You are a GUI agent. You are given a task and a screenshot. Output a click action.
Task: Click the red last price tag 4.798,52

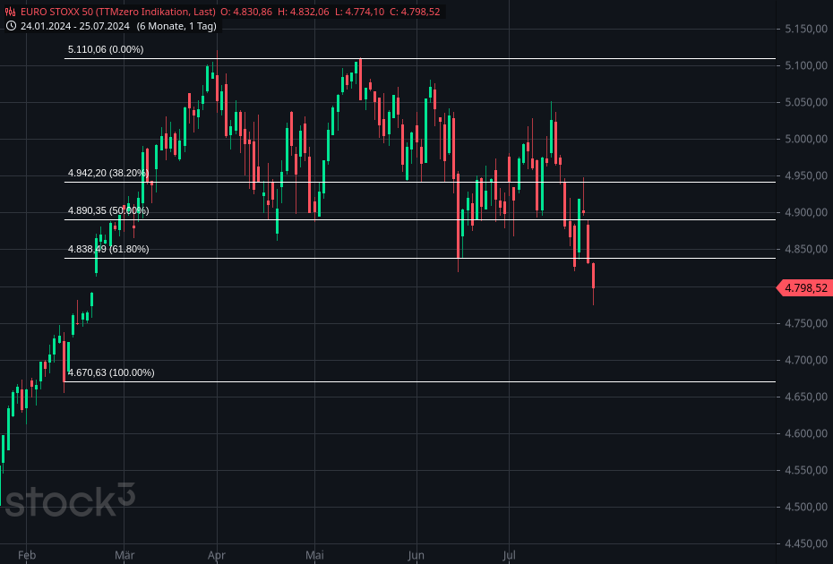[x=803, y=288]
